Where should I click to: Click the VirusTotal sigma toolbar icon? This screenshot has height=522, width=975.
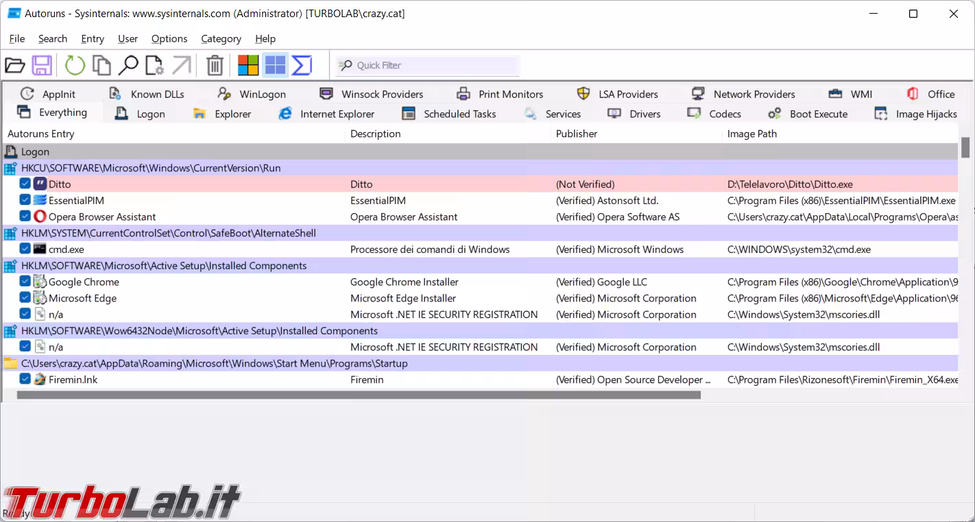point(302,66)
